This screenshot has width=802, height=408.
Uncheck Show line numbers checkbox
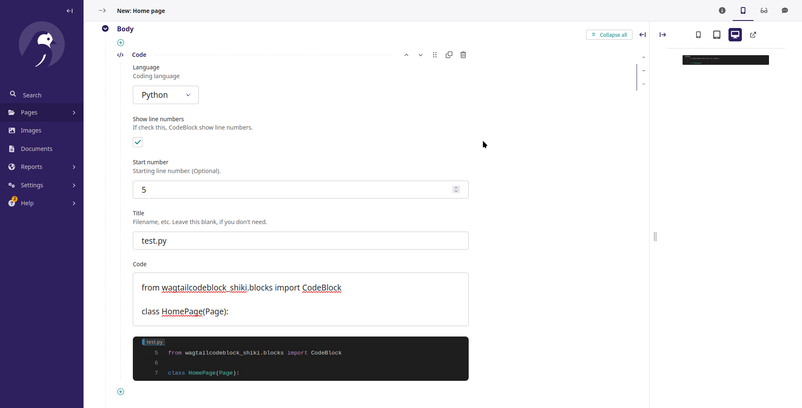point(138,142)
